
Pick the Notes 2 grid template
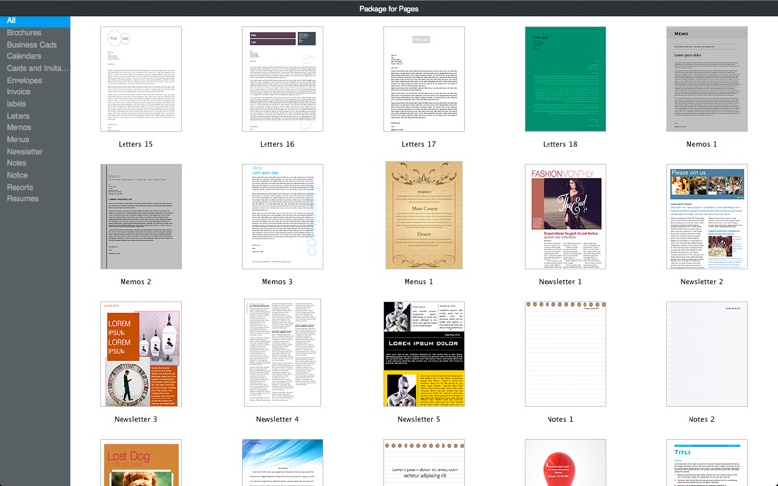(707, 354)
